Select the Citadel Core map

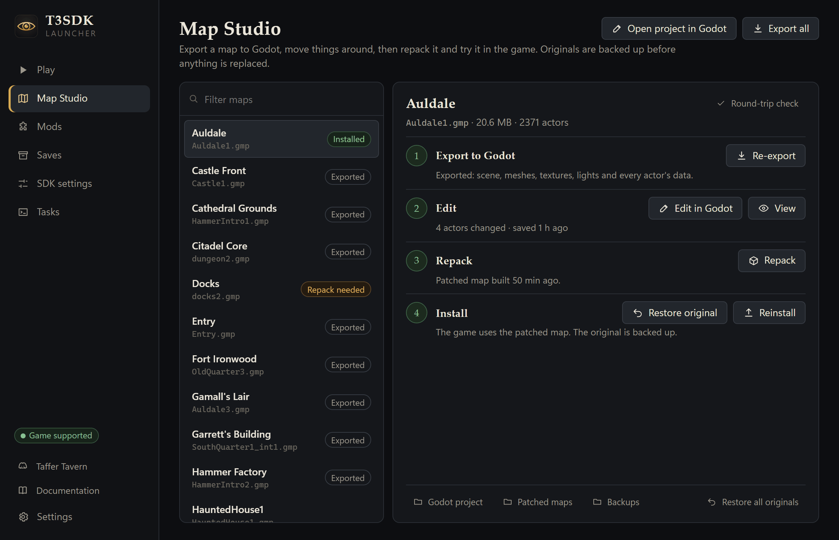coord(282,252)
